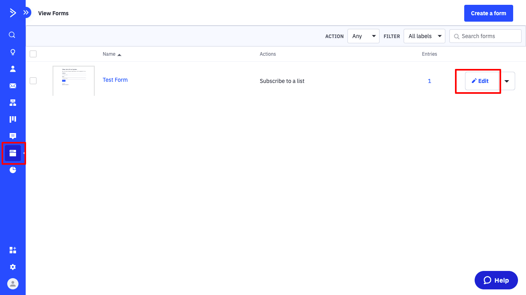Screen dimensions: 526x295
Task: Open the dropdown arrow beside Edit
Action: click(x=507, y=81)
